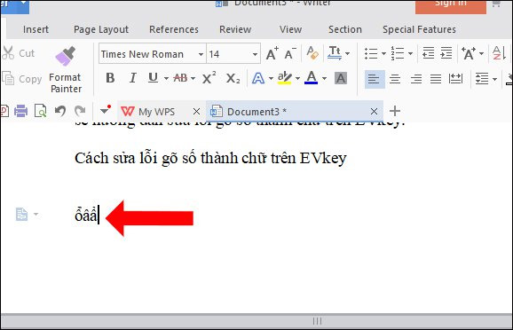
Task: Open the View ribbon tab
Action: (x=290, y=29)
